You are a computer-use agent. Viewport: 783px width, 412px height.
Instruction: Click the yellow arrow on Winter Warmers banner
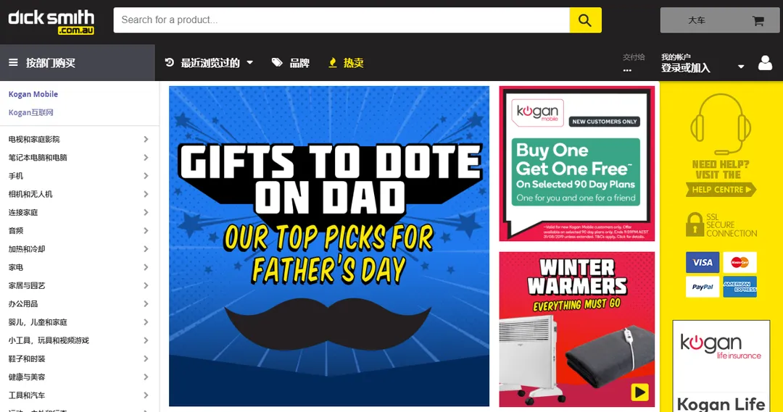tap(639, 392)
